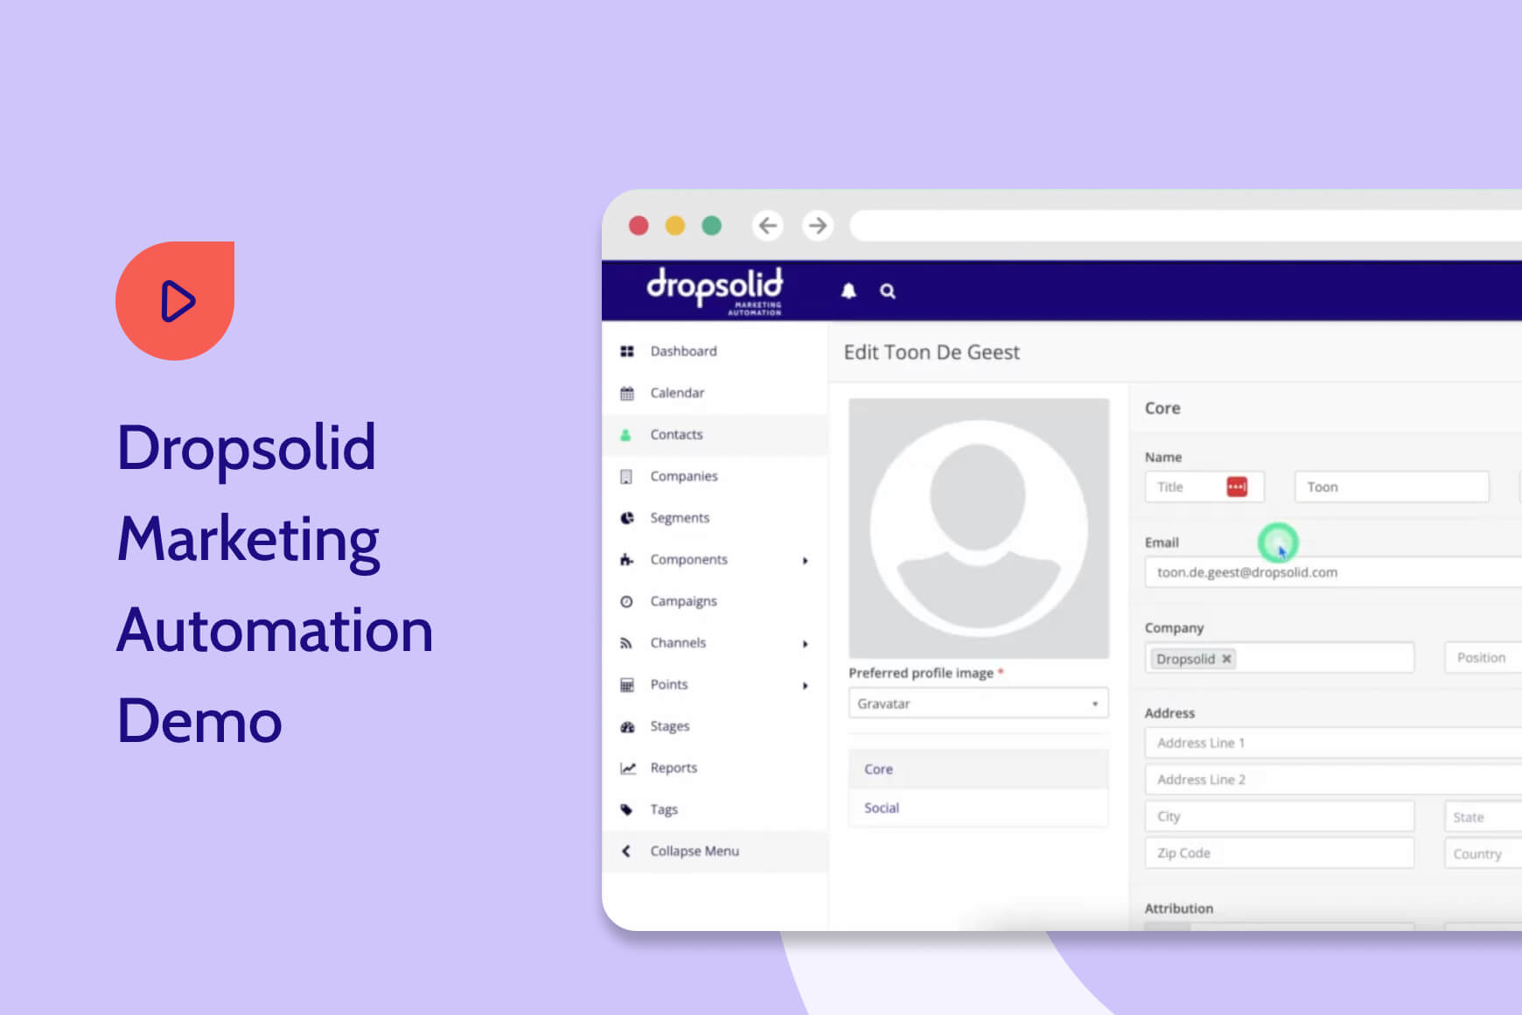The height and width of the screenshot is (1015, 1522).
Task: Click the Campaigns clock icon
Action: click(626, 601)
